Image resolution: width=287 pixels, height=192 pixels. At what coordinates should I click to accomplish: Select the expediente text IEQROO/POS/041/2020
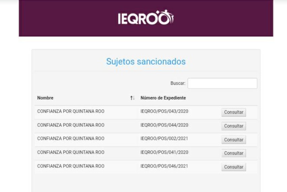click(x=164, y=152)
